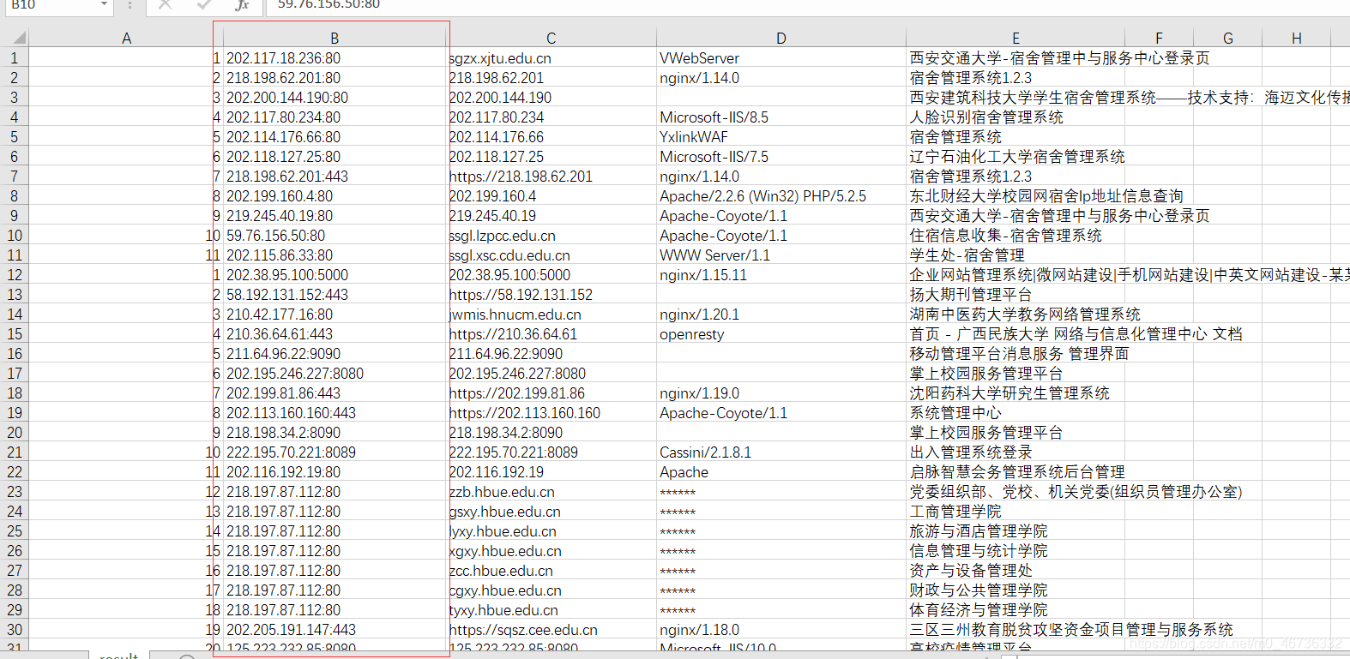
Task: Click cell containing openresty
Action: point(781,334)
